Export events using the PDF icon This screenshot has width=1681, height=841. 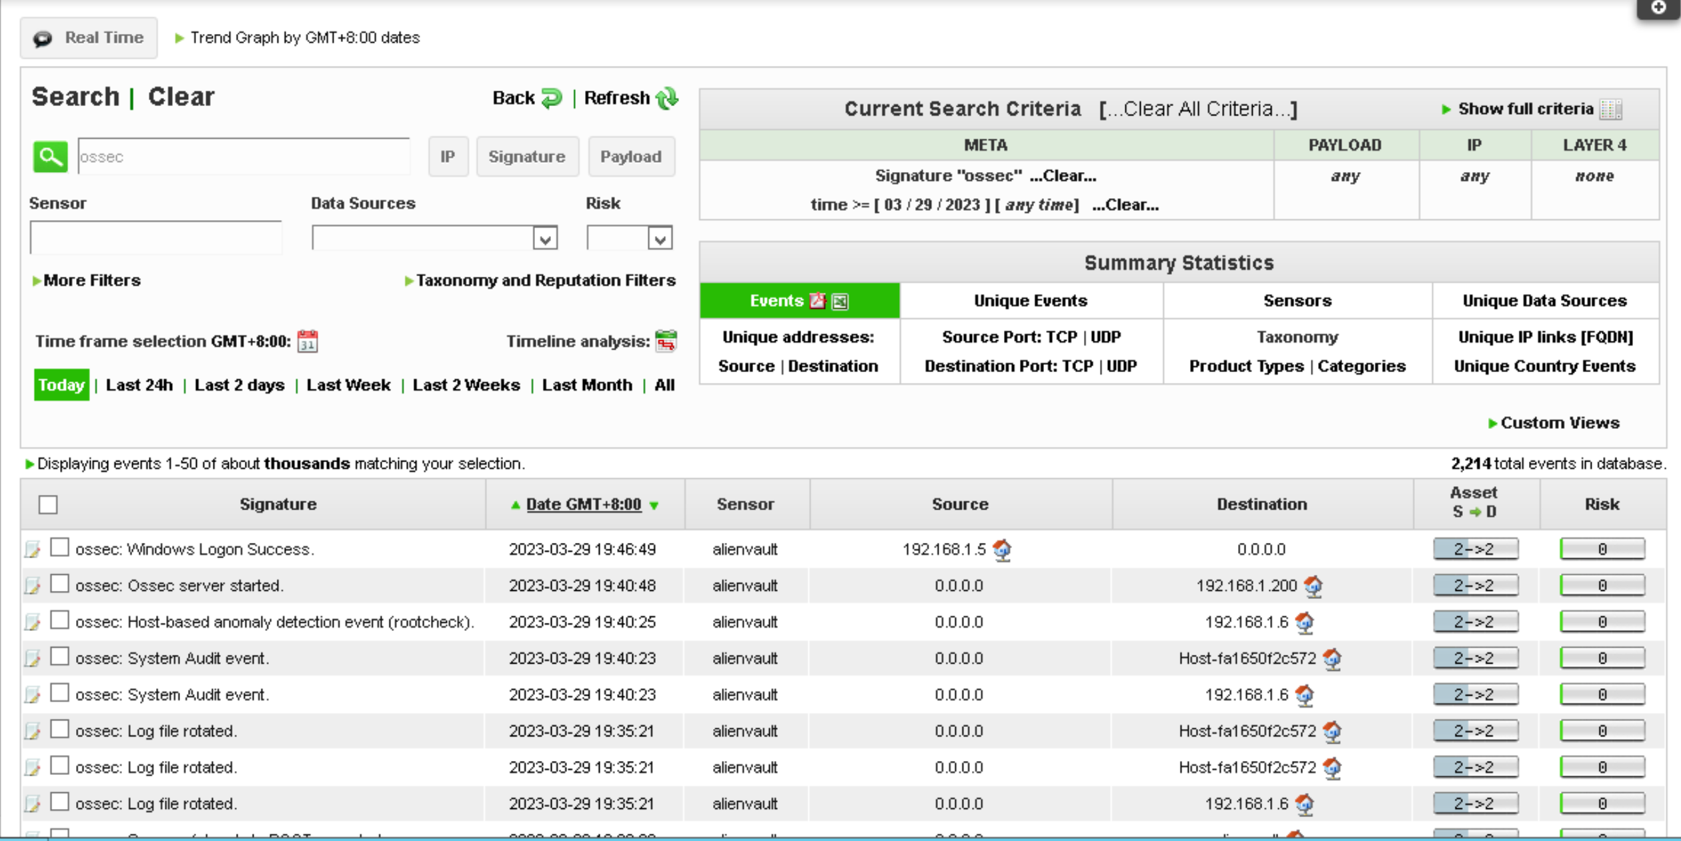pos(817,301)
